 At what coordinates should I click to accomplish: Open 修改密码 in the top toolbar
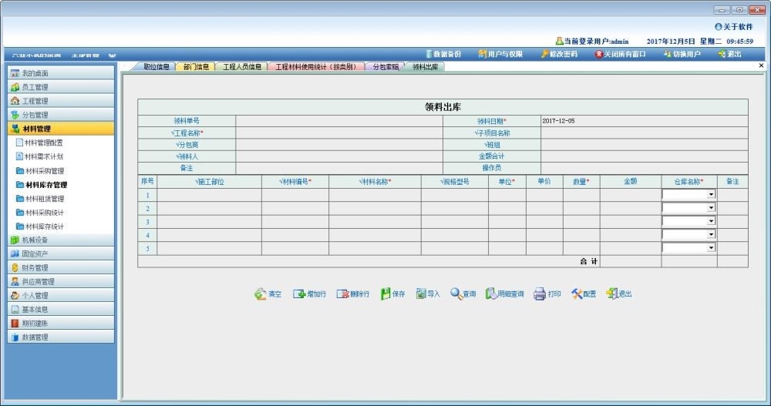click(x=559, y=54)
